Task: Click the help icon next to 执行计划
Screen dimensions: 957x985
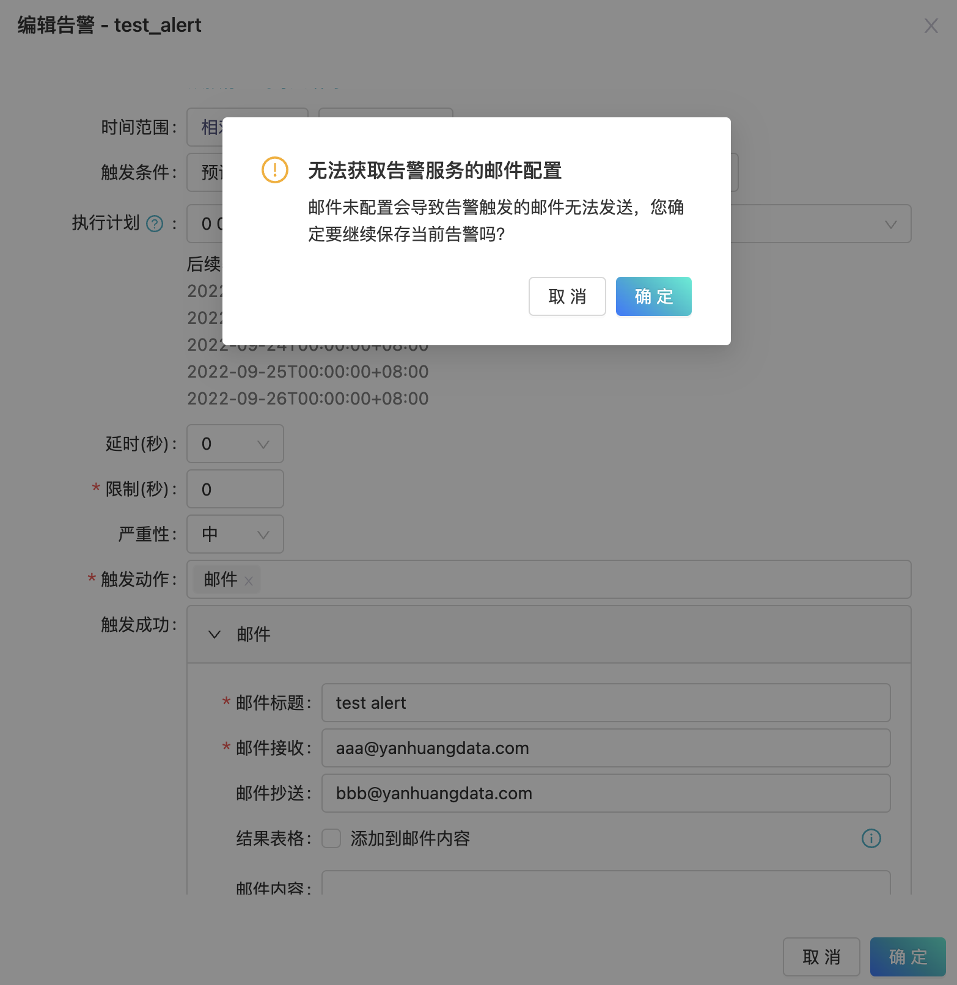Action: point(155,224)
